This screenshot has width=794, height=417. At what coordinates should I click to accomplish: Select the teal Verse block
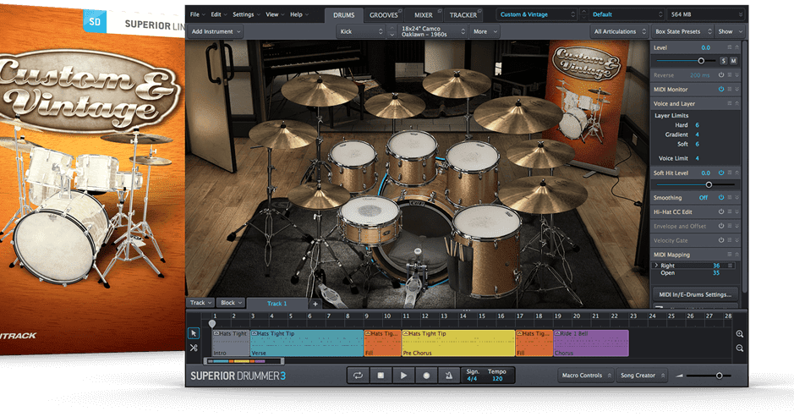tap(306, 343)
